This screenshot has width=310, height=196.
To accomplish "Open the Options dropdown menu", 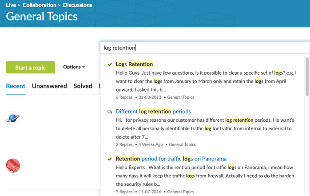I will click(x=74, y=67).
